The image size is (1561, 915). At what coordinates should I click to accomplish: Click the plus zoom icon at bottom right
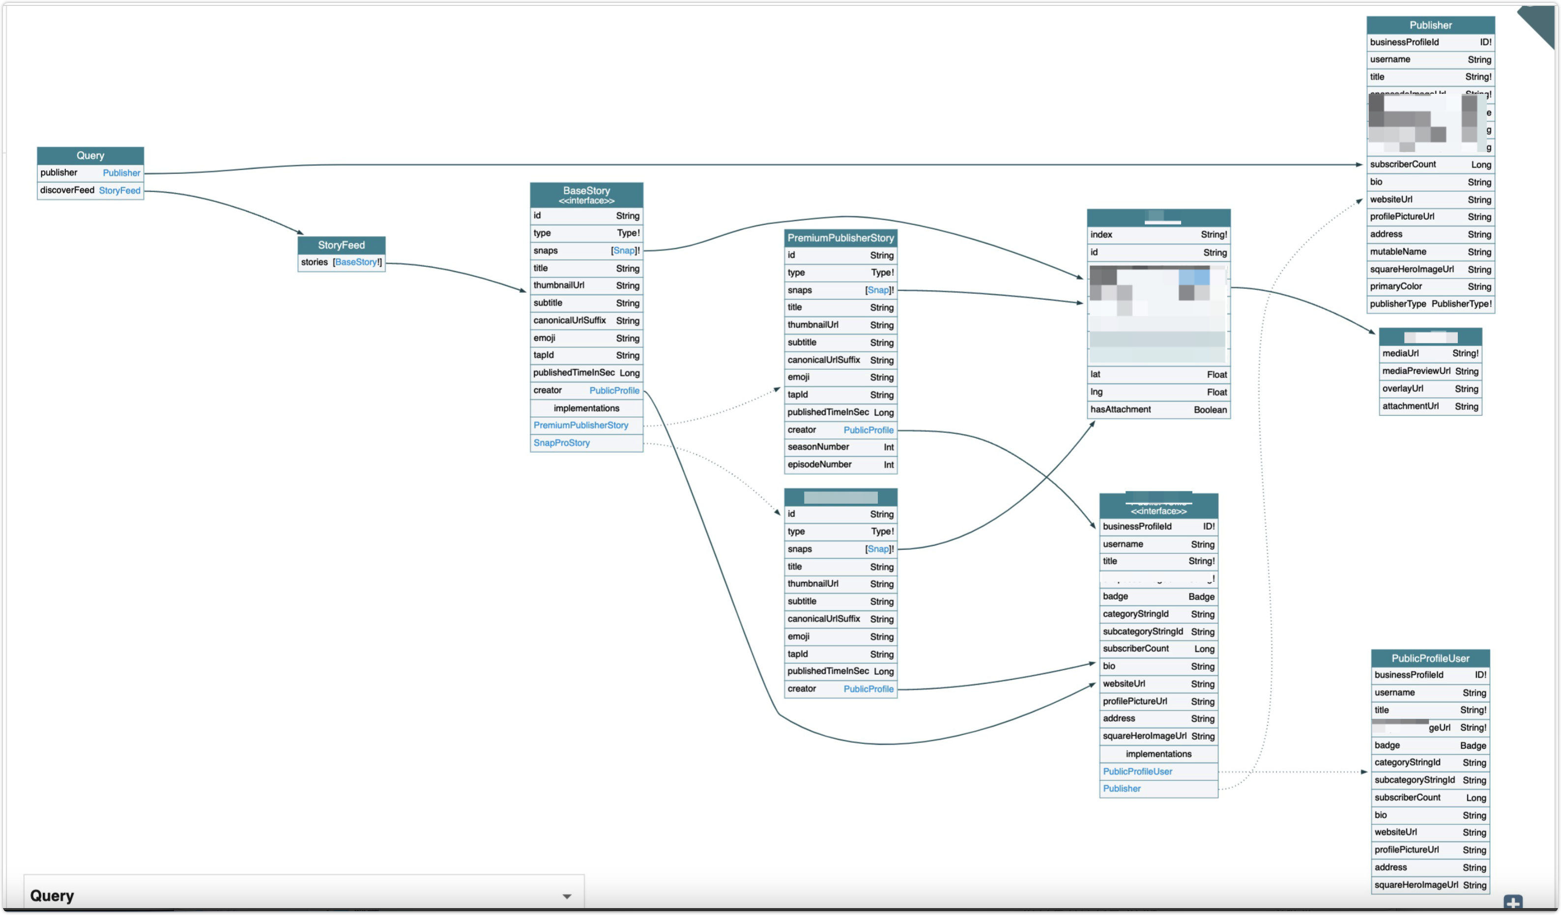[1513, 902]
